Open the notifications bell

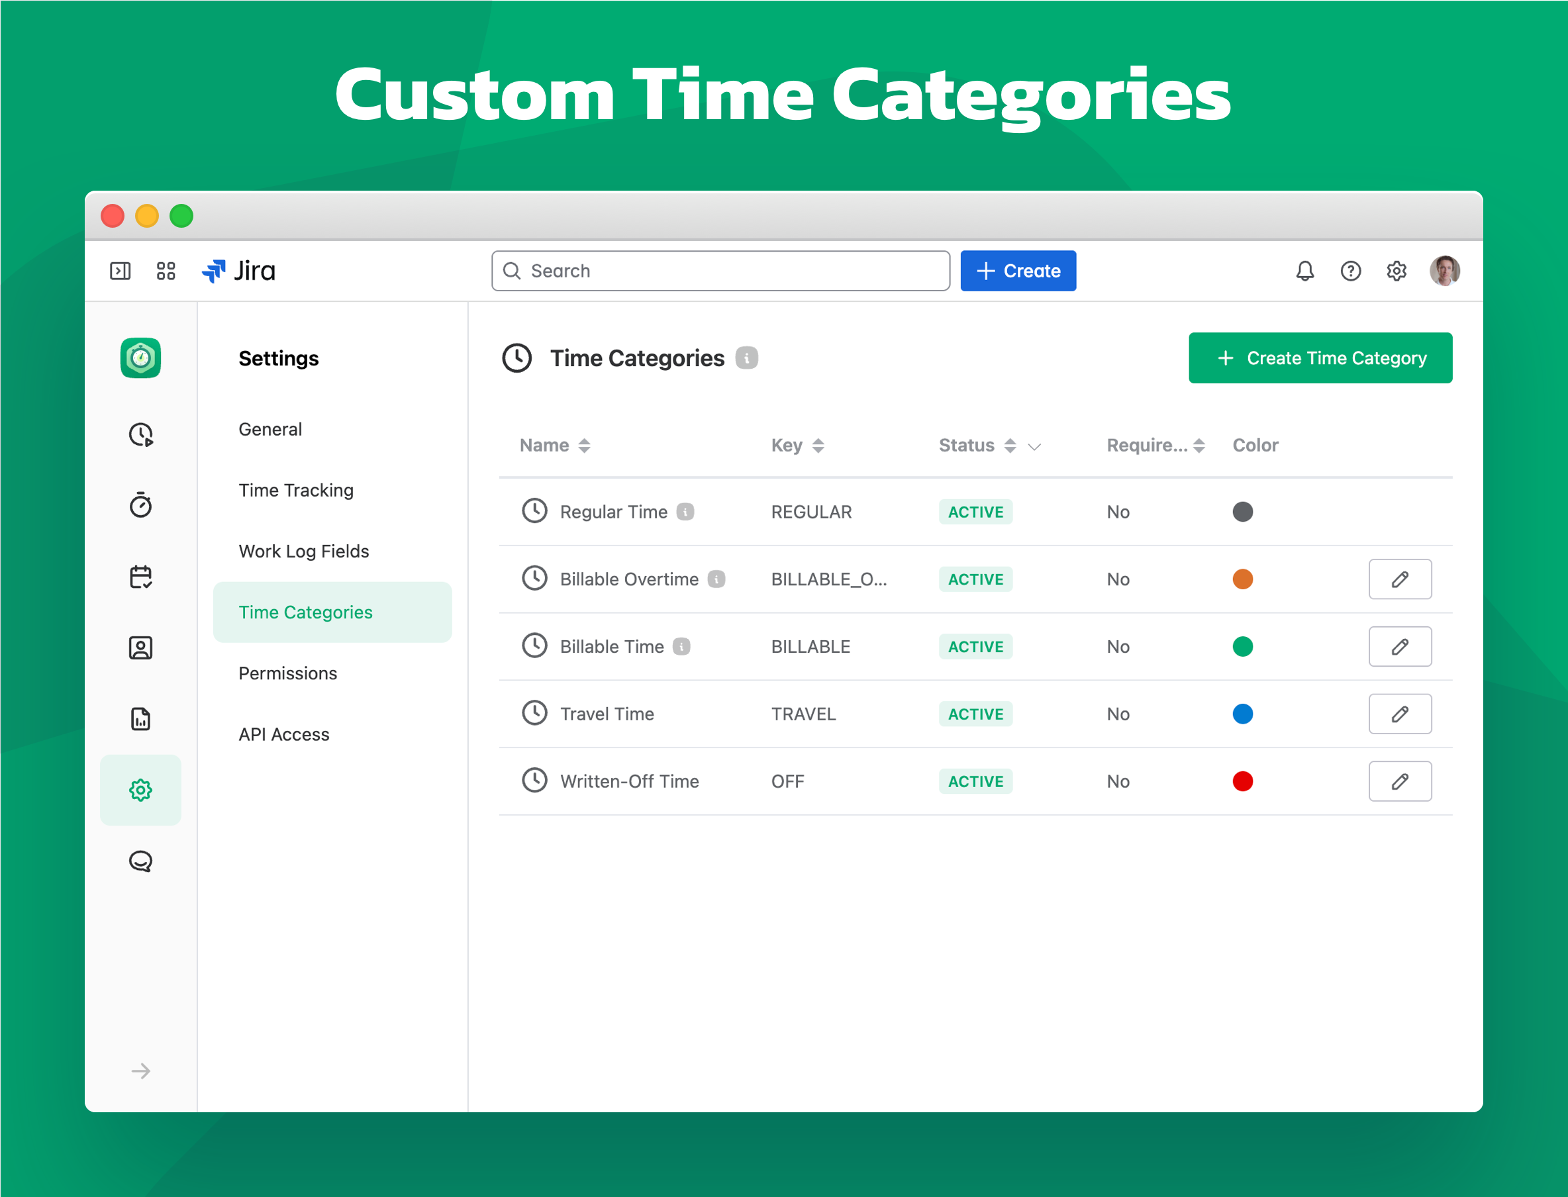pos(1304,271)
